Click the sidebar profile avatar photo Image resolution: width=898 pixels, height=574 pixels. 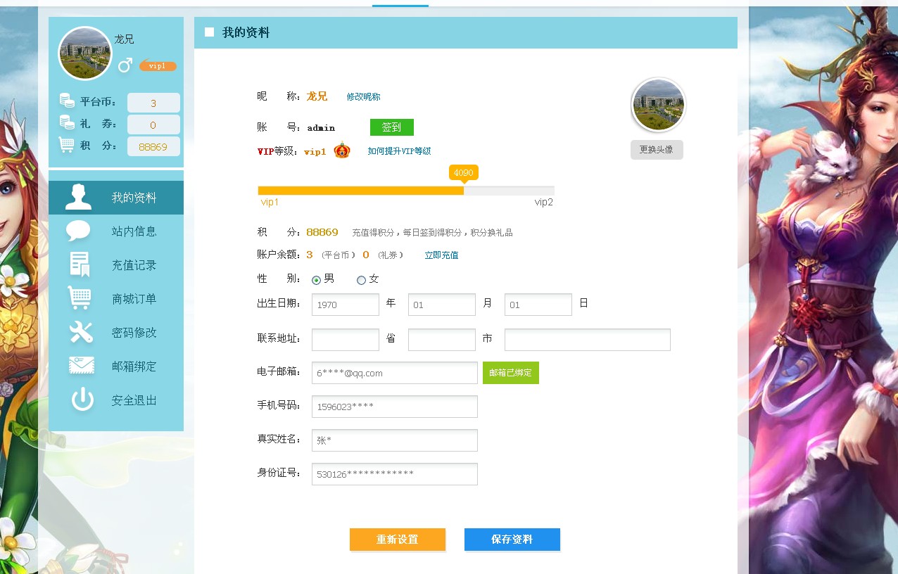(85, 53)
